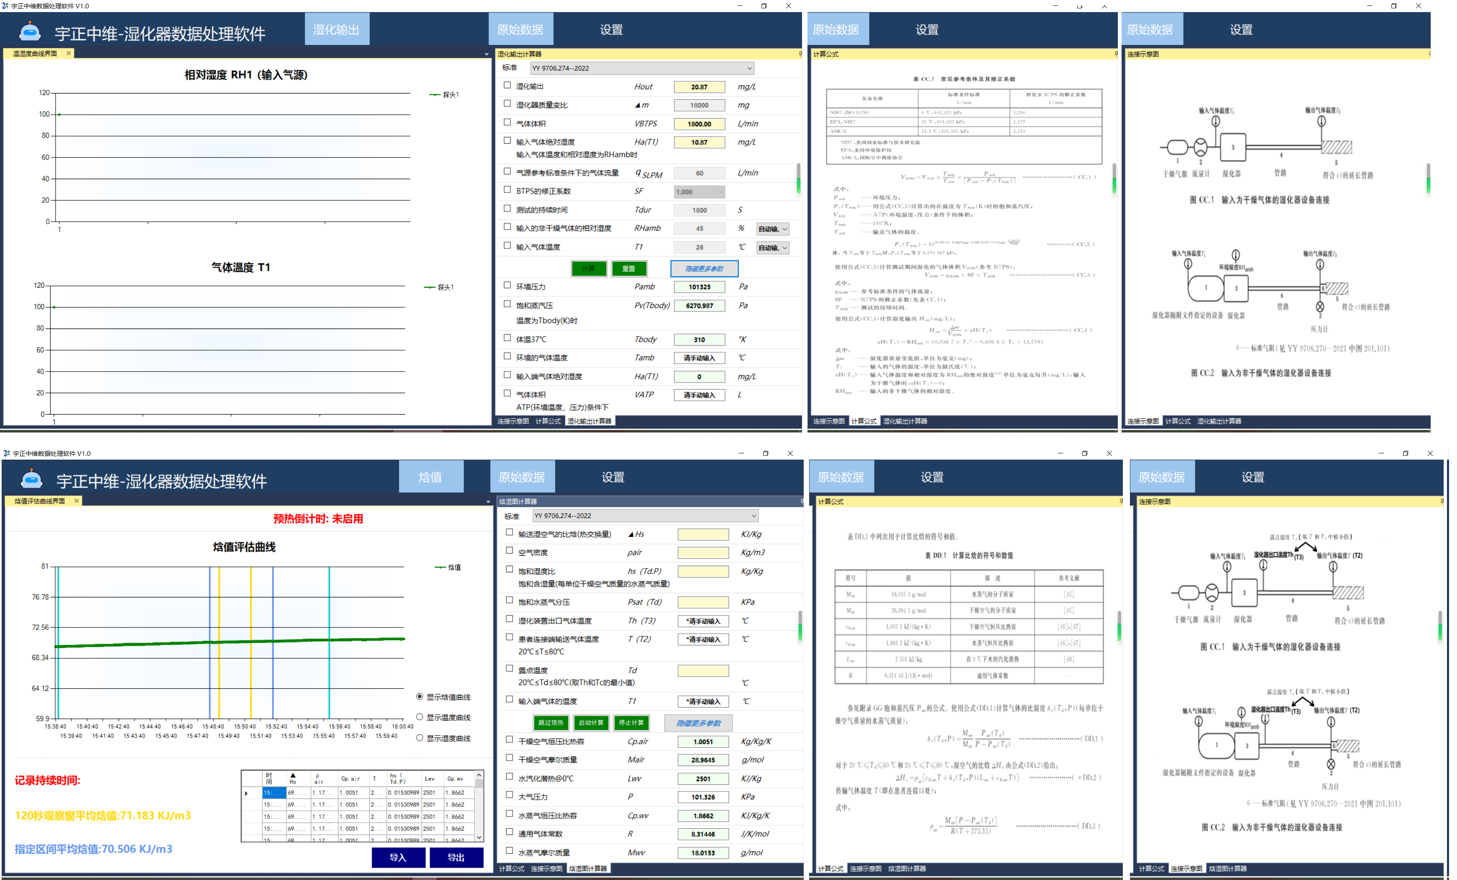1457x880 pixels.
Task: Close the 焓值评估曲线界面 document tab
Action: (76, 501)
